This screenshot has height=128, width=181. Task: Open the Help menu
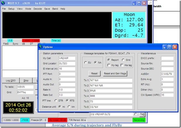[x=63, y=9]
